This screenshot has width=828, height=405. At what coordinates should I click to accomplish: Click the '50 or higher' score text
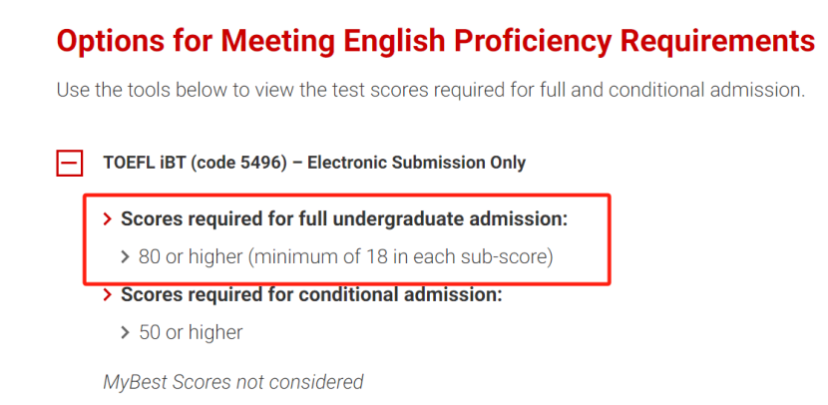tap(190, 332)
